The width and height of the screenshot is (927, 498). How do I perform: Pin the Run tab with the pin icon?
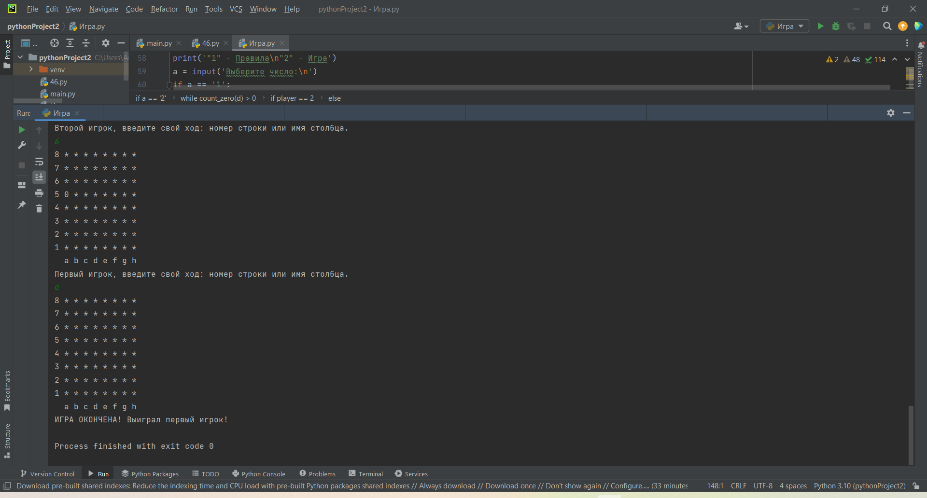(x=22, y=205)
